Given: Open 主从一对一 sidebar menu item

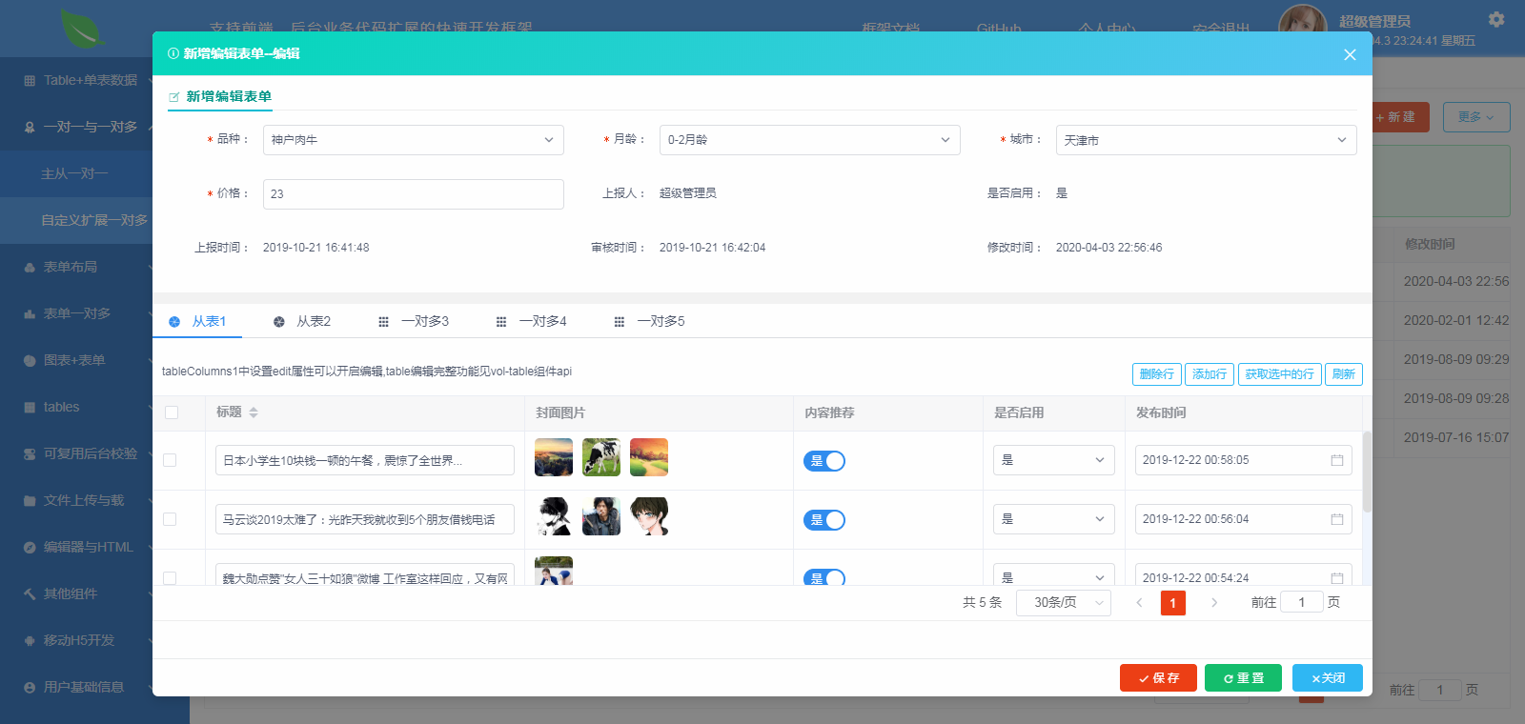Looking at the screenshot, I should [x=76, y=174].
